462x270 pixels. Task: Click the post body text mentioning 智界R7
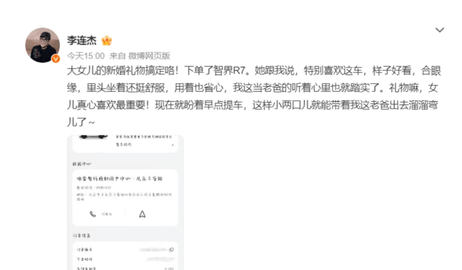tap(254, 96)
